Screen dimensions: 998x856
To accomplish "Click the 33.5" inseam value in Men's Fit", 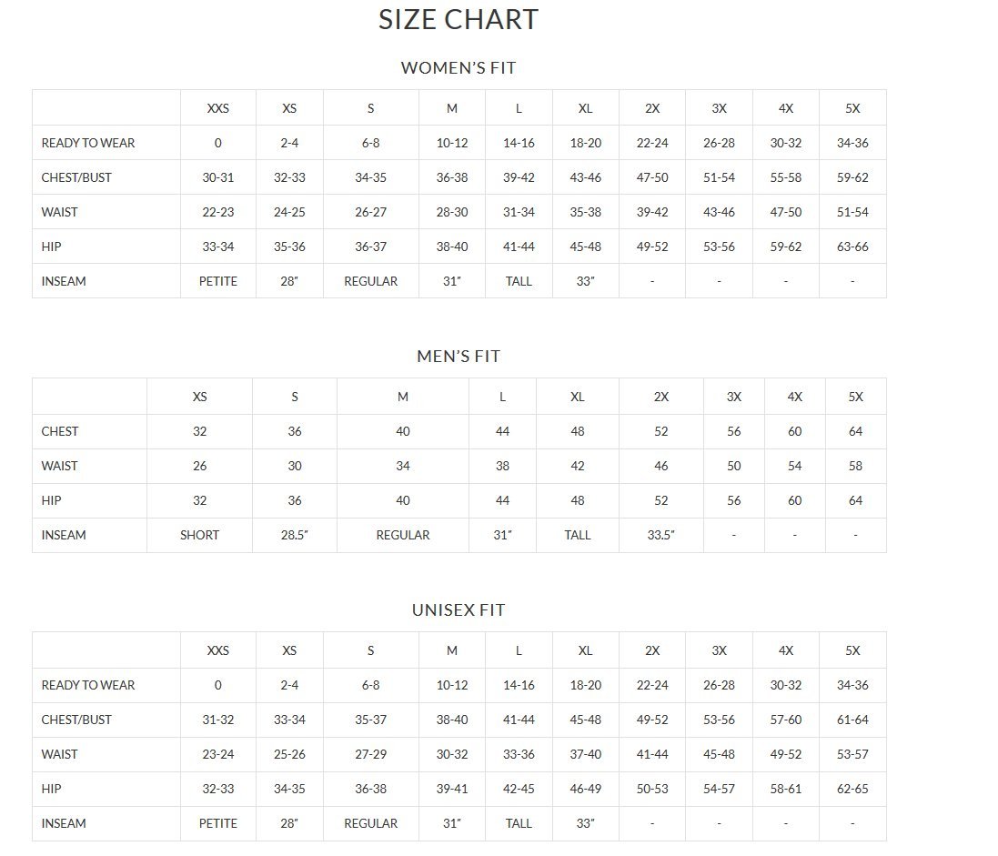I will [660, 535].
